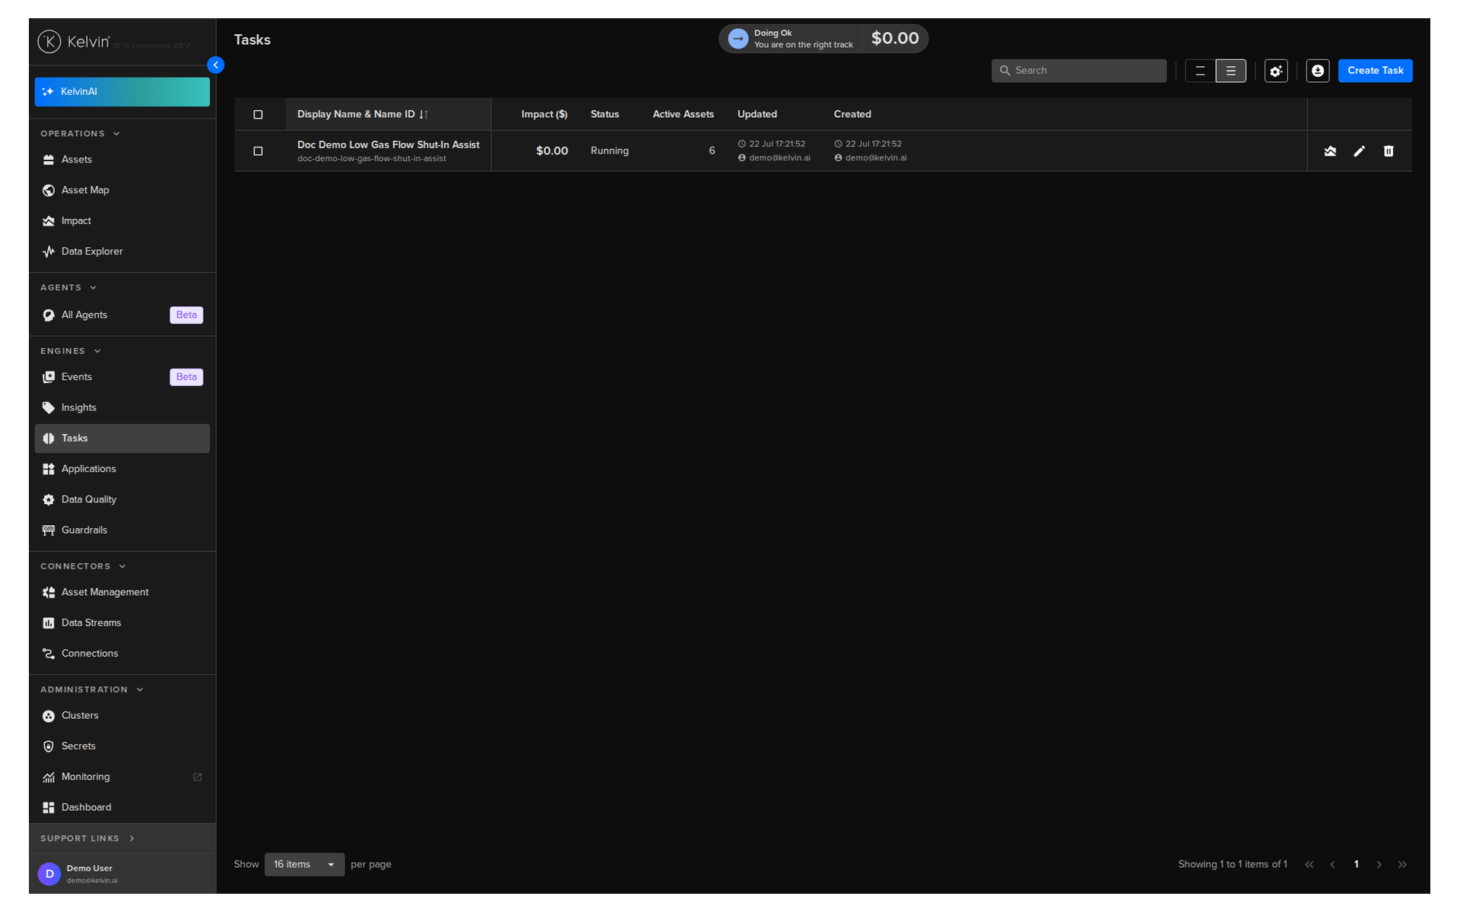Image resolution: width=1460 pixels, height=912 pixels.
Task: Click the Guardrails barrier icon
Action: coord(49,530)
